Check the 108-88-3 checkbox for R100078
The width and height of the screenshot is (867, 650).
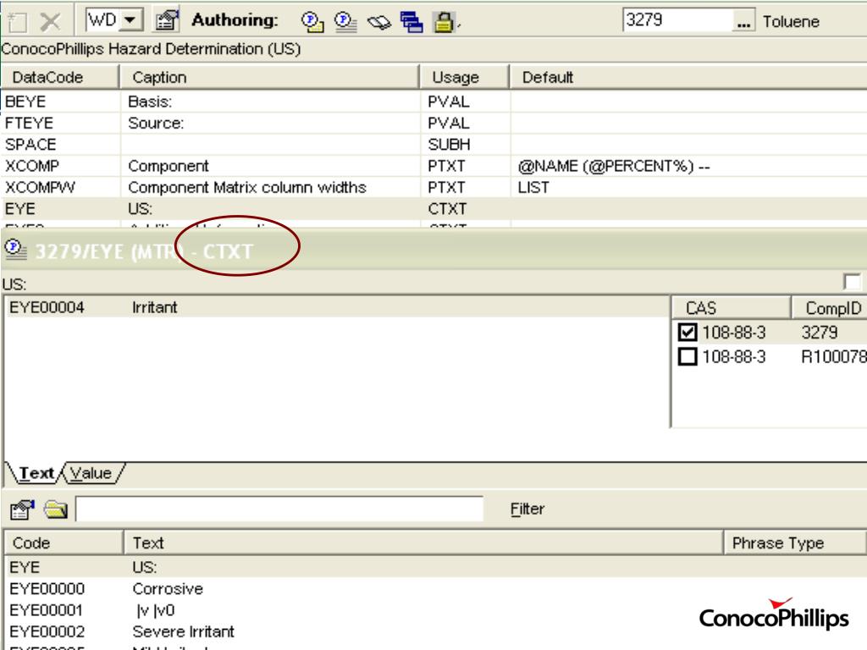688,356
